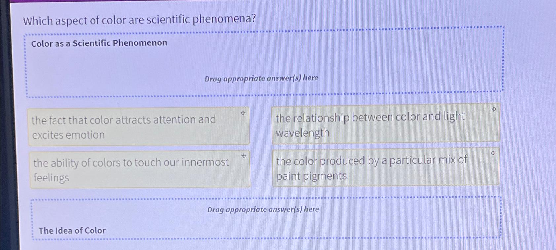Click "Drag appropriate answer(s) here" in the top drop zone
Screen dimensions: 556x250
click(x=261, y=78)
